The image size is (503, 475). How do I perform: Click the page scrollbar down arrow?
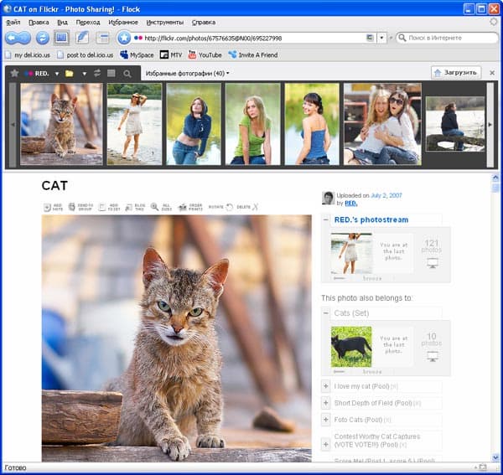point(495,457)
